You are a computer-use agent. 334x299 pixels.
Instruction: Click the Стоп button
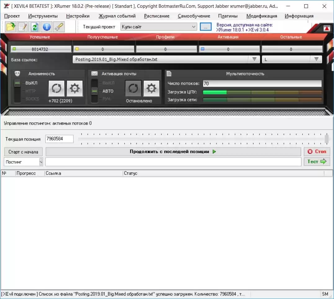[317, 152]
